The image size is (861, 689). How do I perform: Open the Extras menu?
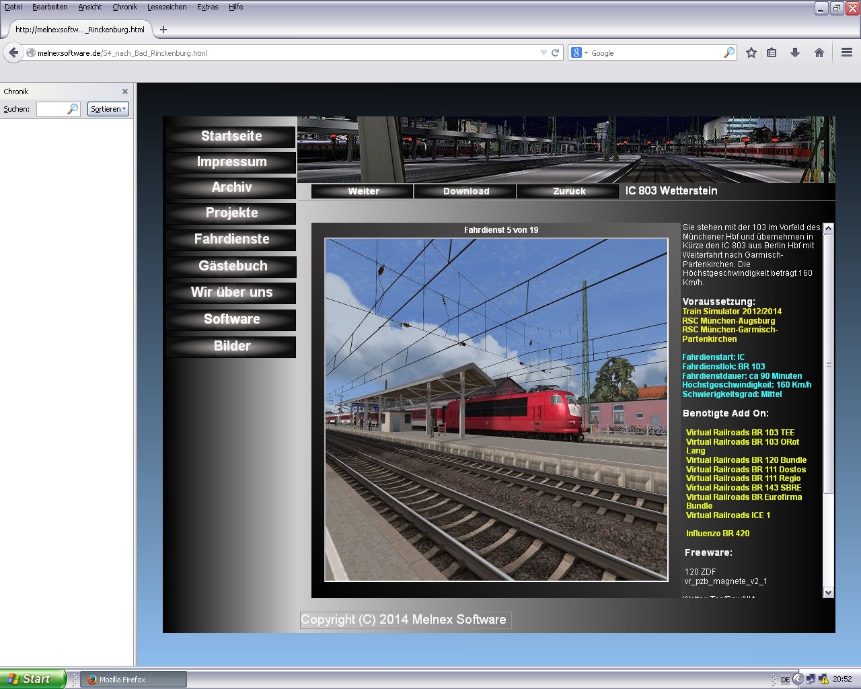[207, 7]
